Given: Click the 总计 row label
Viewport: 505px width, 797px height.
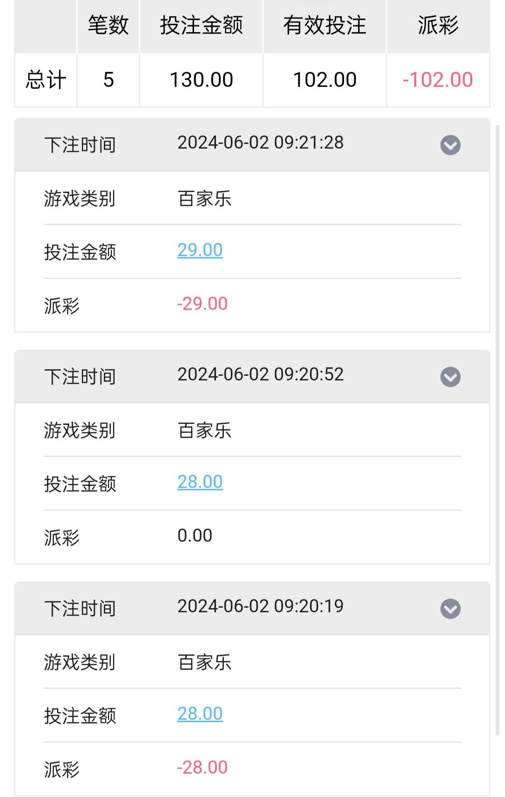Looking at the screenshot, I should tap(46, 80).
